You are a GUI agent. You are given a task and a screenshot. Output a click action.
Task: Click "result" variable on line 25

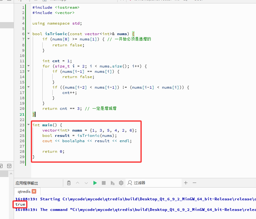pos(62,136)
